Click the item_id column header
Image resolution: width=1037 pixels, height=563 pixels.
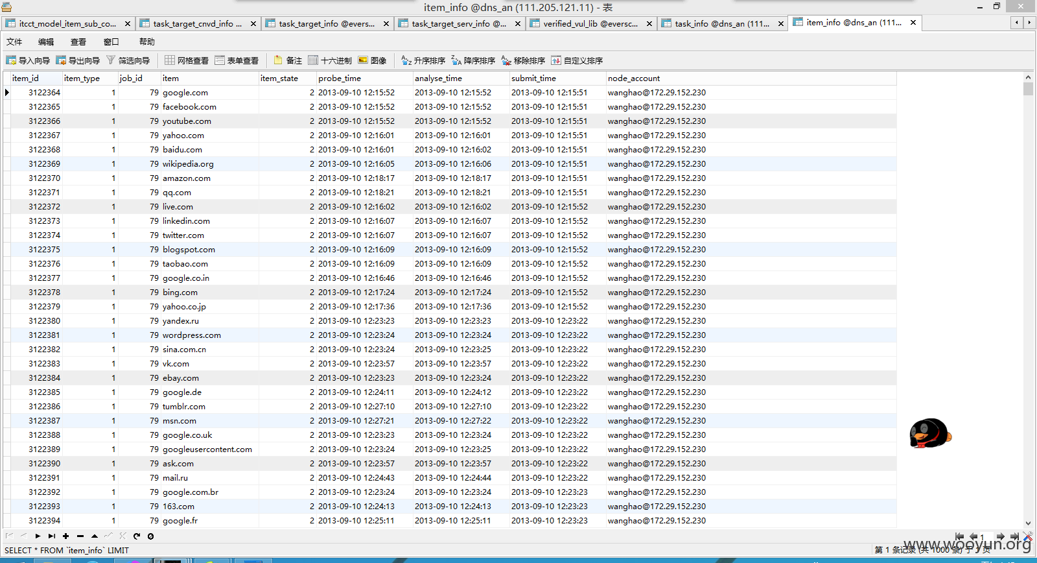(x=36, y=78)
